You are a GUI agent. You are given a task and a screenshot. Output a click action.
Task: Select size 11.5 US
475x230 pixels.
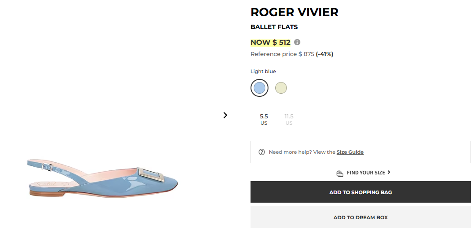[289, 119]
